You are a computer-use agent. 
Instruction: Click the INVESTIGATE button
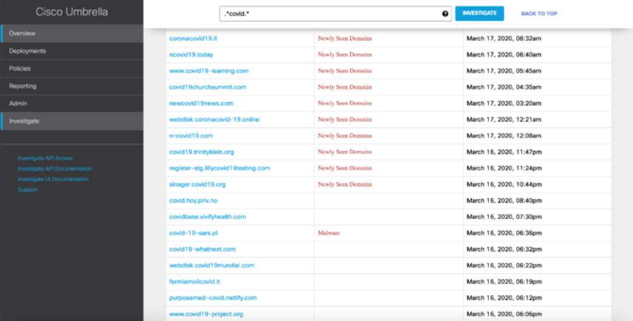[479, 13]
